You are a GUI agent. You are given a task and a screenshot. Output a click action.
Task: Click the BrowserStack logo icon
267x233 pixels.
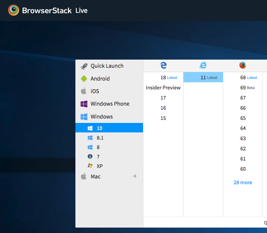point(14,10)
